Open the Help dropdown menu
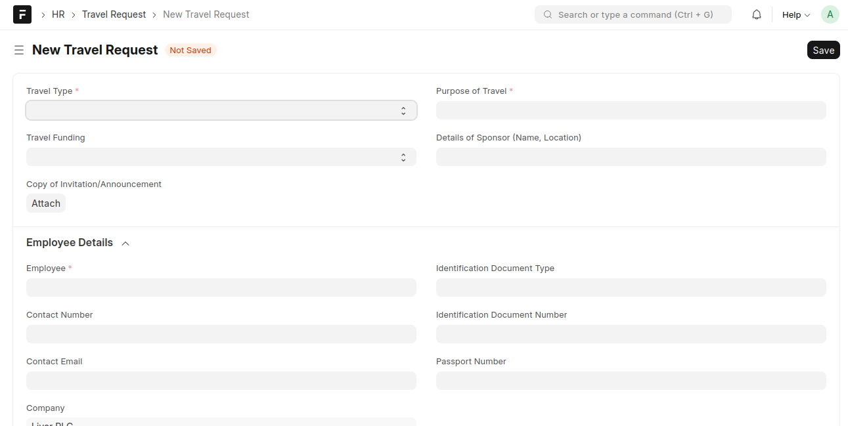This screenshot has width=848, height=426. [795, 14]
